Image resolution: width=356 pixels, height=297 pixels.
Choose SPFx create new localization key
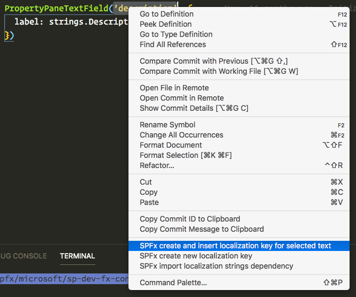pyautogui.click(x=239, y=256)
